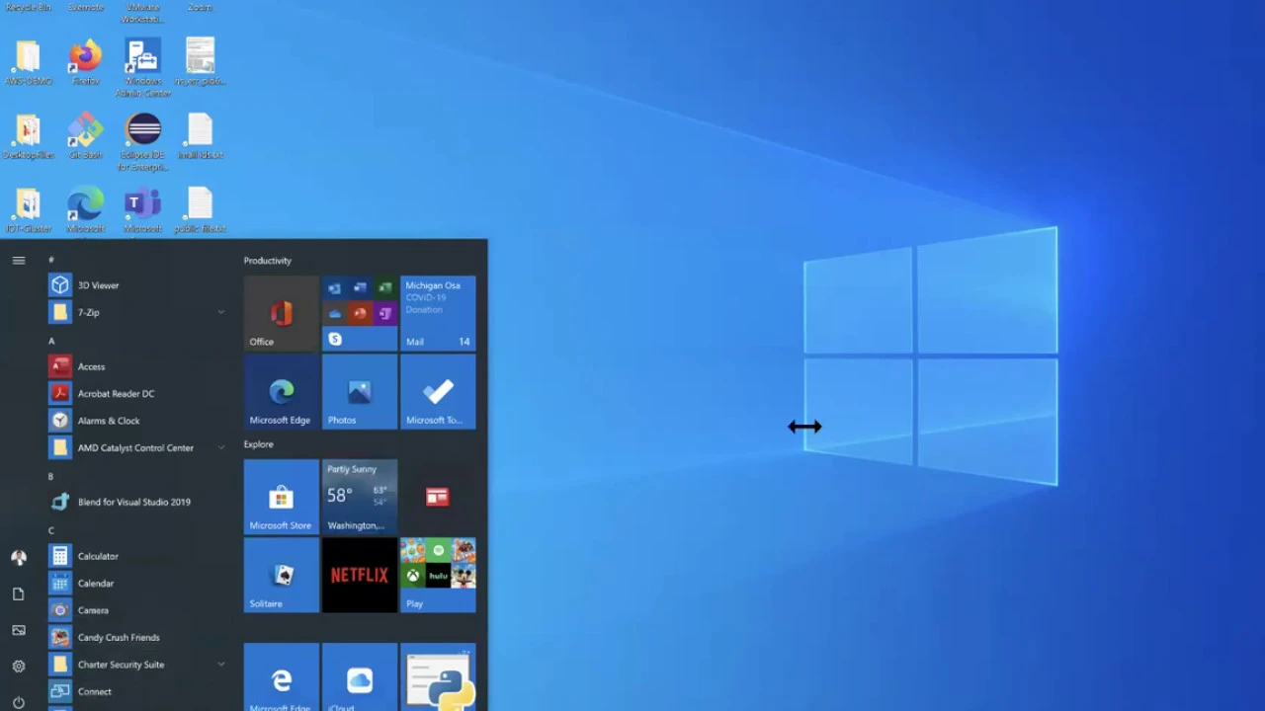1265x711 pixels.
Task: Open Connect app
Action: 137,692
